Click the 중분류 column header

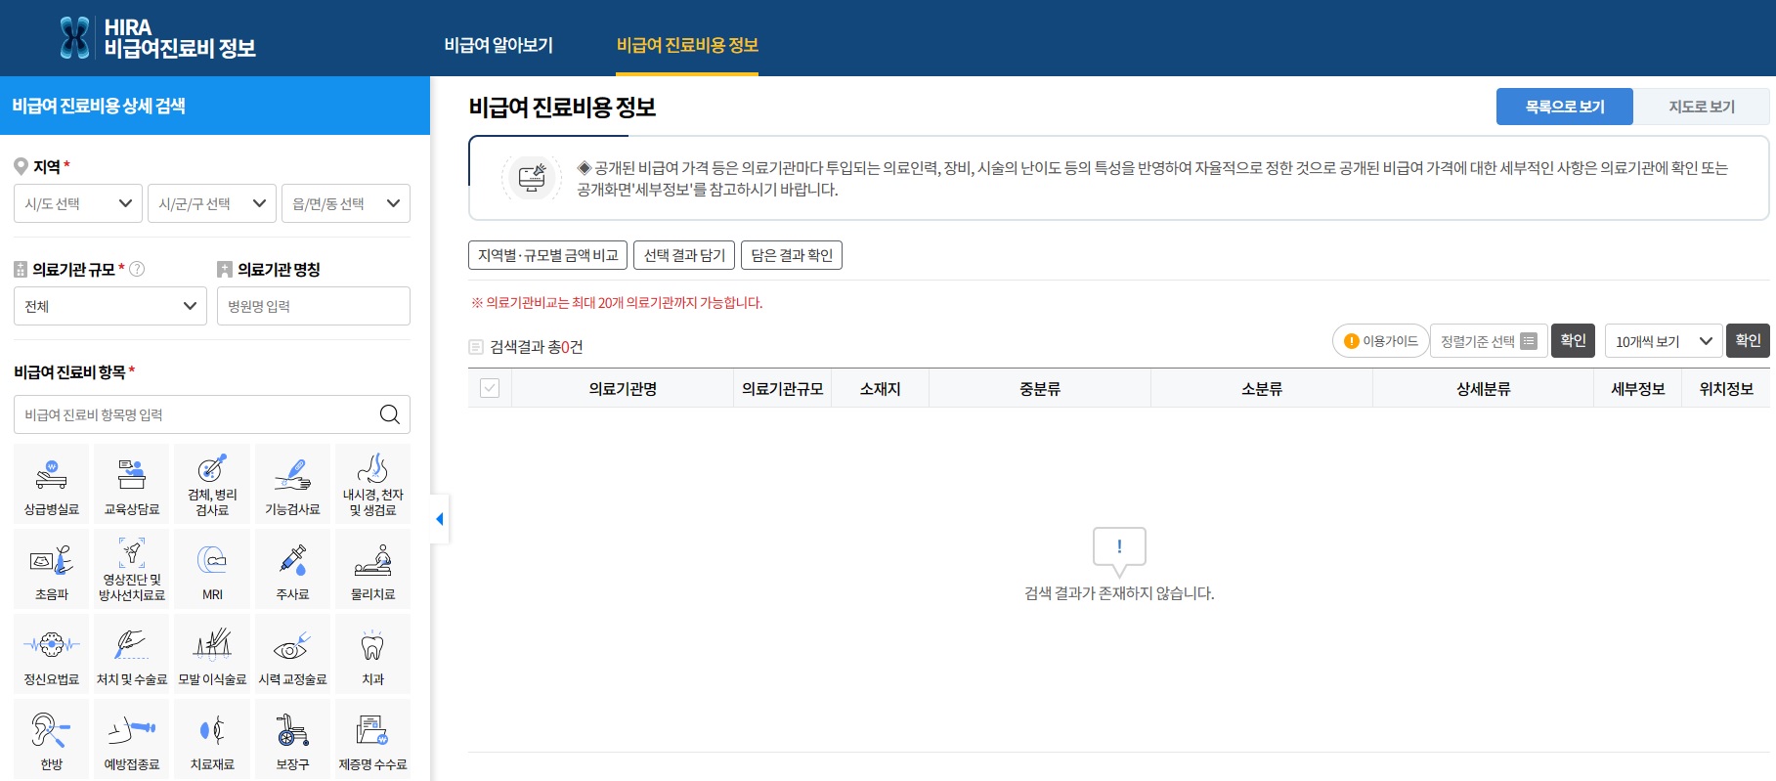pyautogui.click(x=1040, y=388)
